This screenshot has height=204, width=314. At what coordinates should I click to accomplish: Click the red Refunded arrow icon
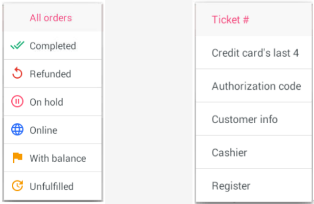coord(17,74)
